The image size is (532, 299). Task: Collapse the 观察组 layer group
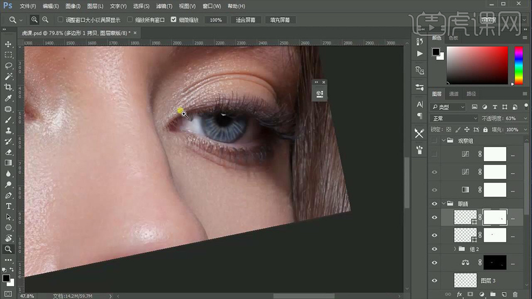[x=444, y=141]
